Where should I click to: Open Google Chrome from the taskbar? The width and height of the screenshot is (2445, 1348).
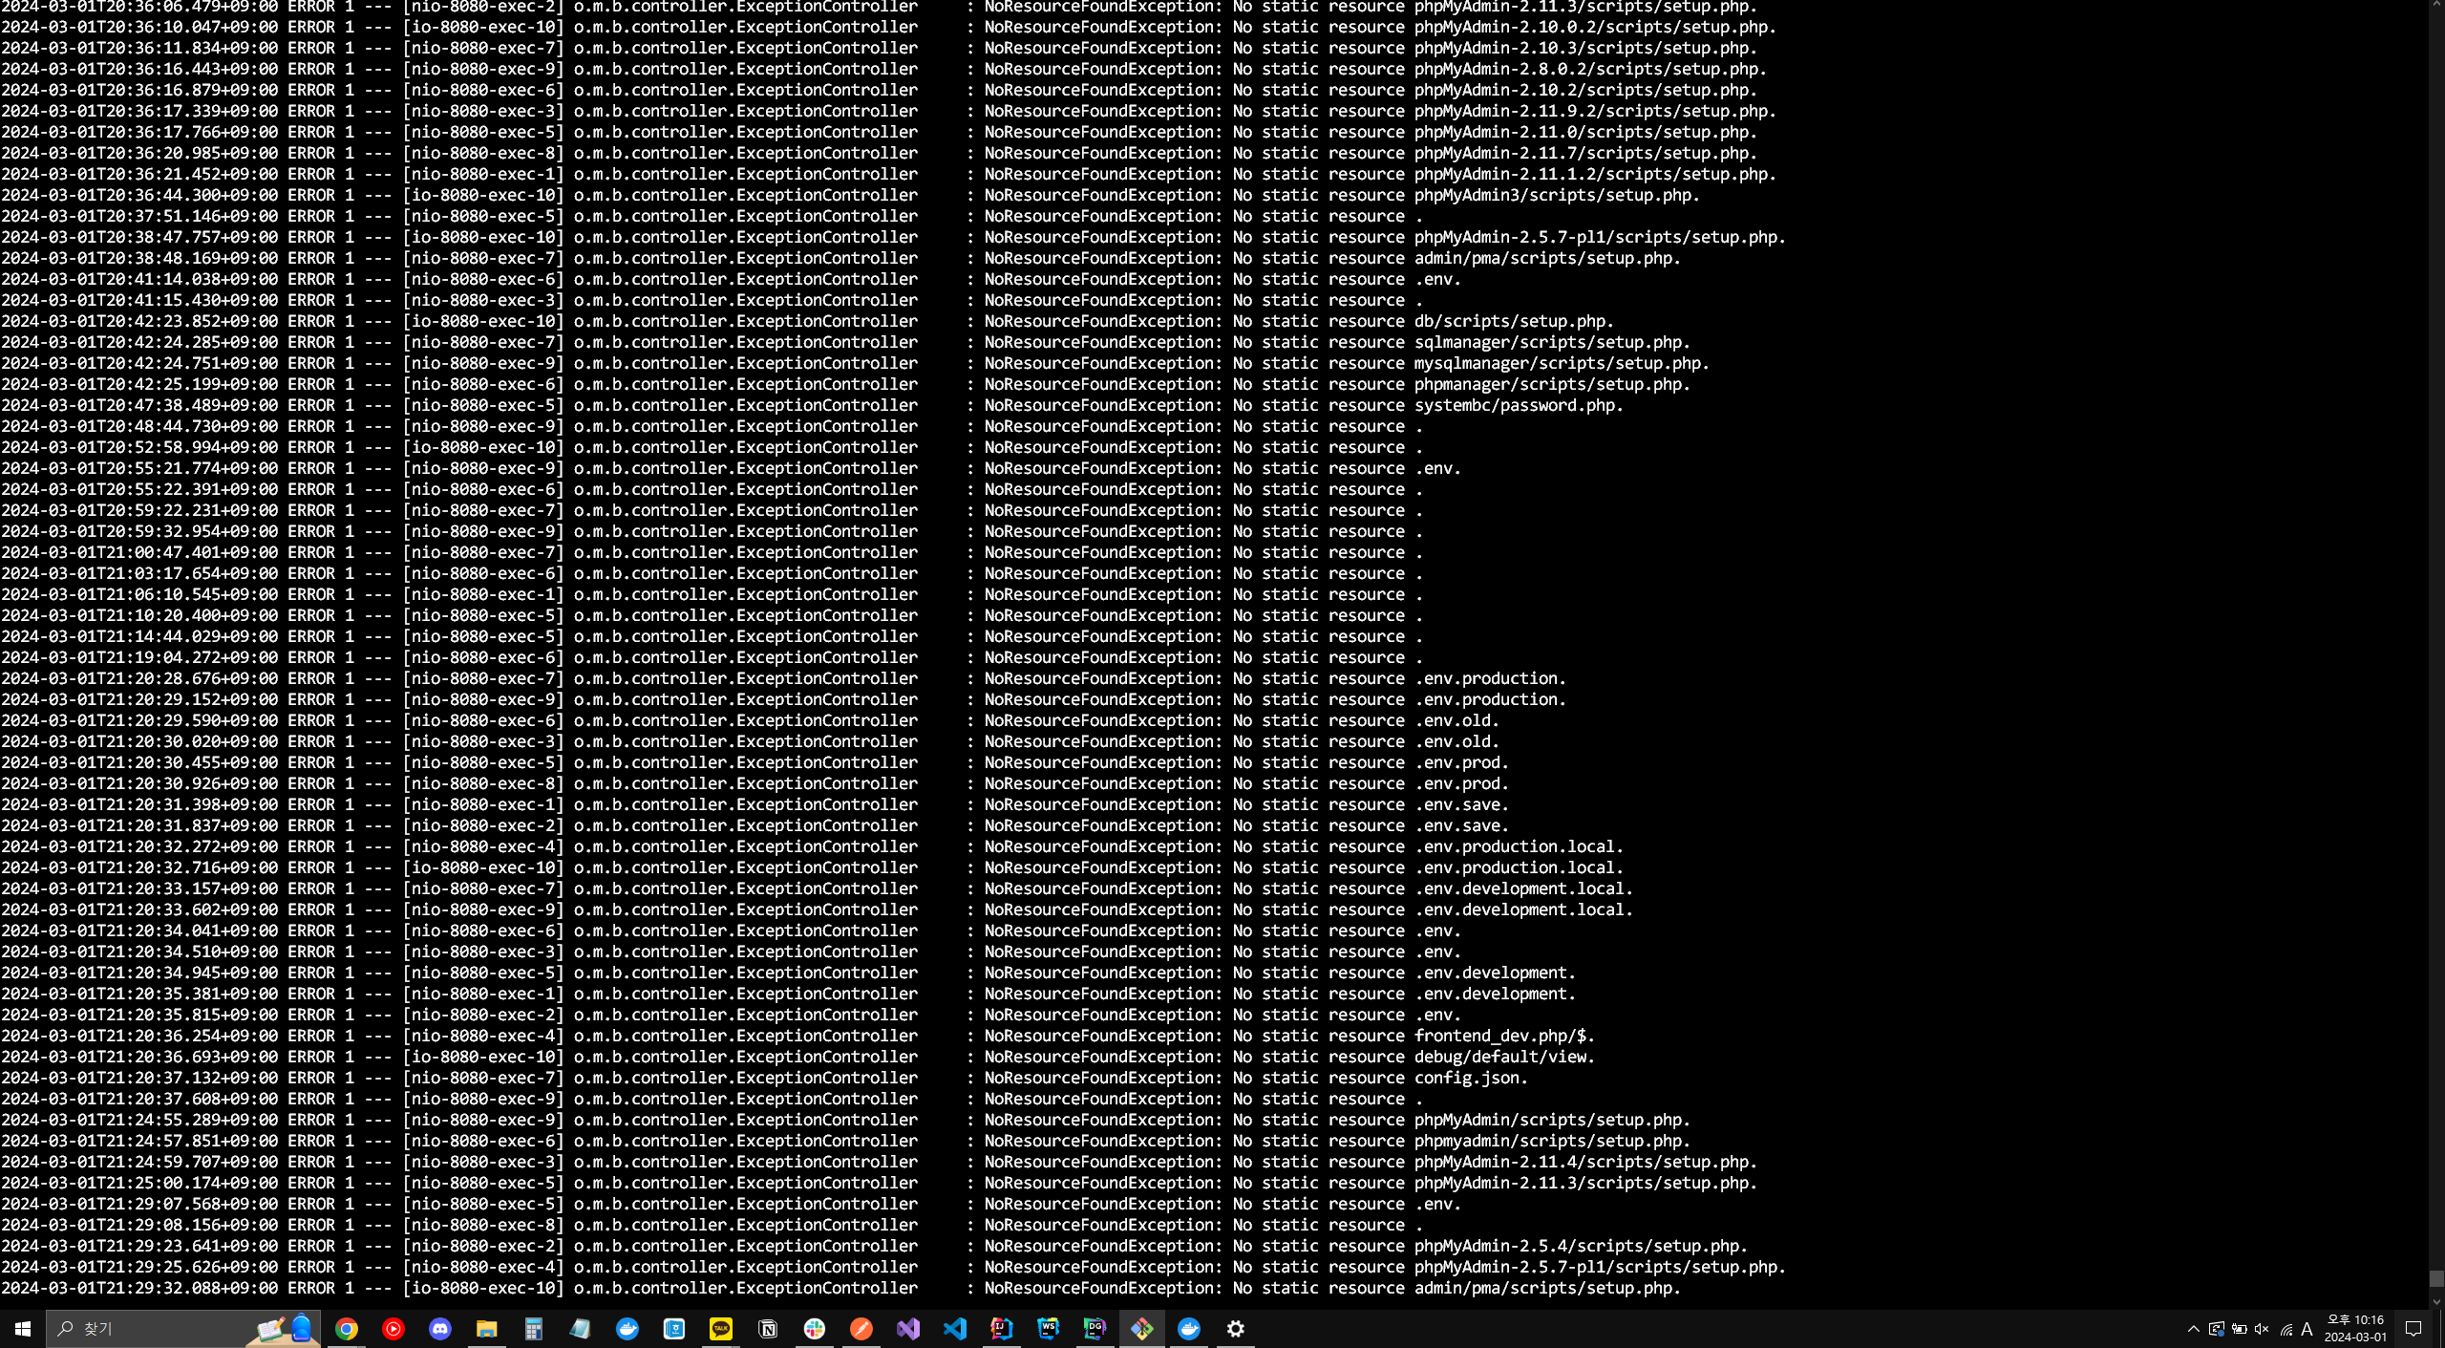point(347,1329)
